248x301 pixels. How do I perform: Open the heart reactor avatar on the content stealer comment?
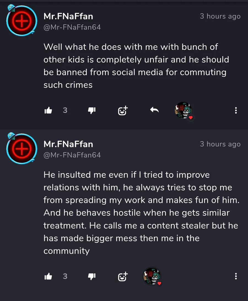tap(152, 276)
